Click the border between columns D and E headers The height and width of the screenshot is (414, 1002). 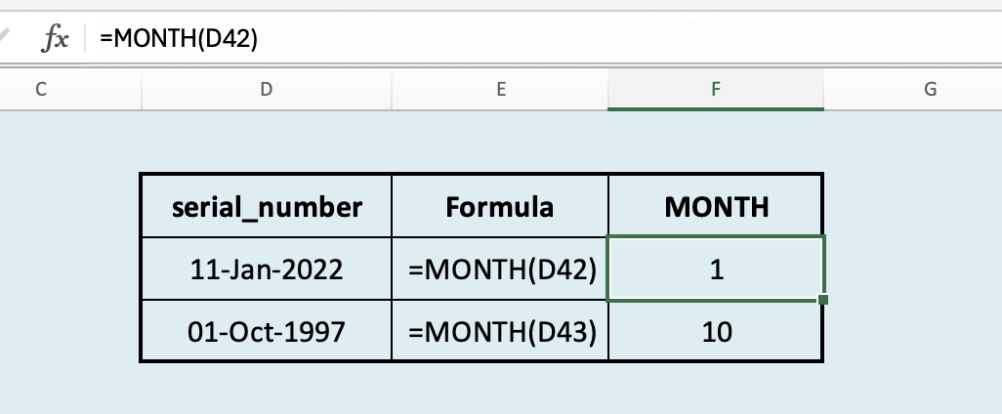(x=391, y=89)
